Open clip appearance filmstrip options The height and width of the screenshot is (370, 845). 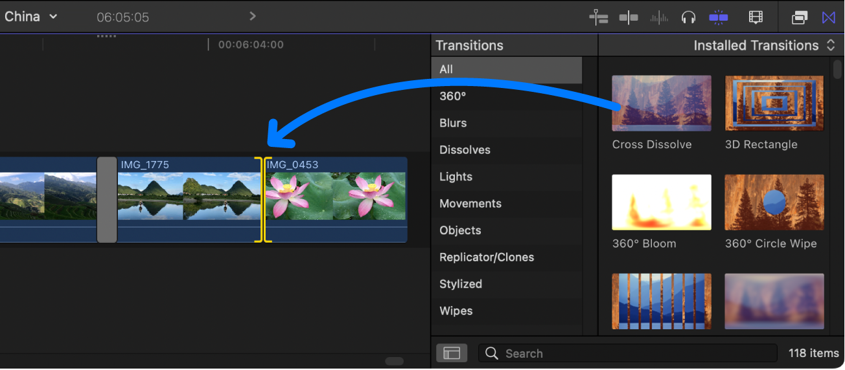coord(756,17)
